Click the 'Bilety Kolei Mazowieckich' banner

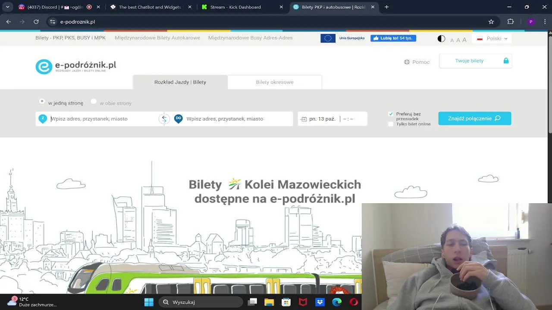[x=275, y=191]
